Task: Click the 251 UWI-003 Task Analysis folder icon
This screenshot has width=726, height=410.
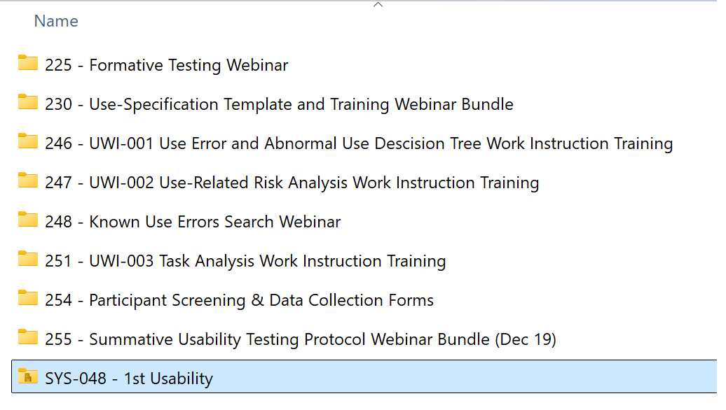Action: point(28,260)
